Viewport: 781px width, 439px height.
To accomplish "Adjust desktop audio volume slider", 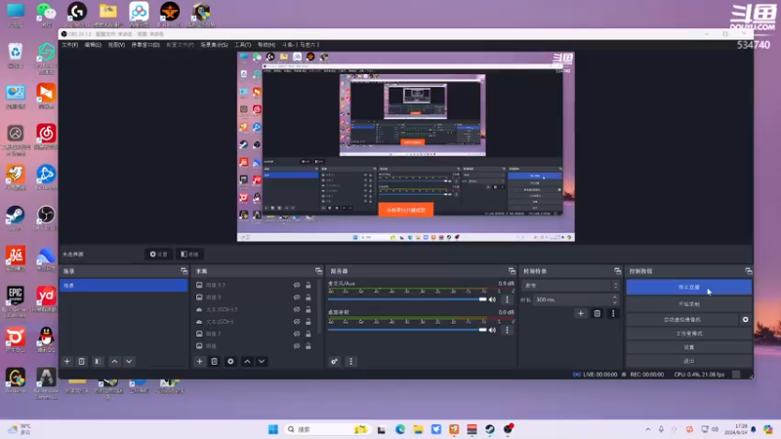I will [407, 330].
